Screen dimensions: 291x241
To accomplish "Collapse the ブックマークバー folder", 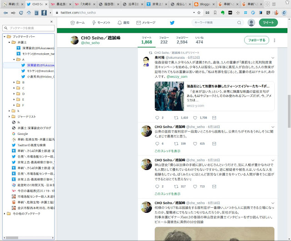I will pyautogui.click(x=5, y=36).
